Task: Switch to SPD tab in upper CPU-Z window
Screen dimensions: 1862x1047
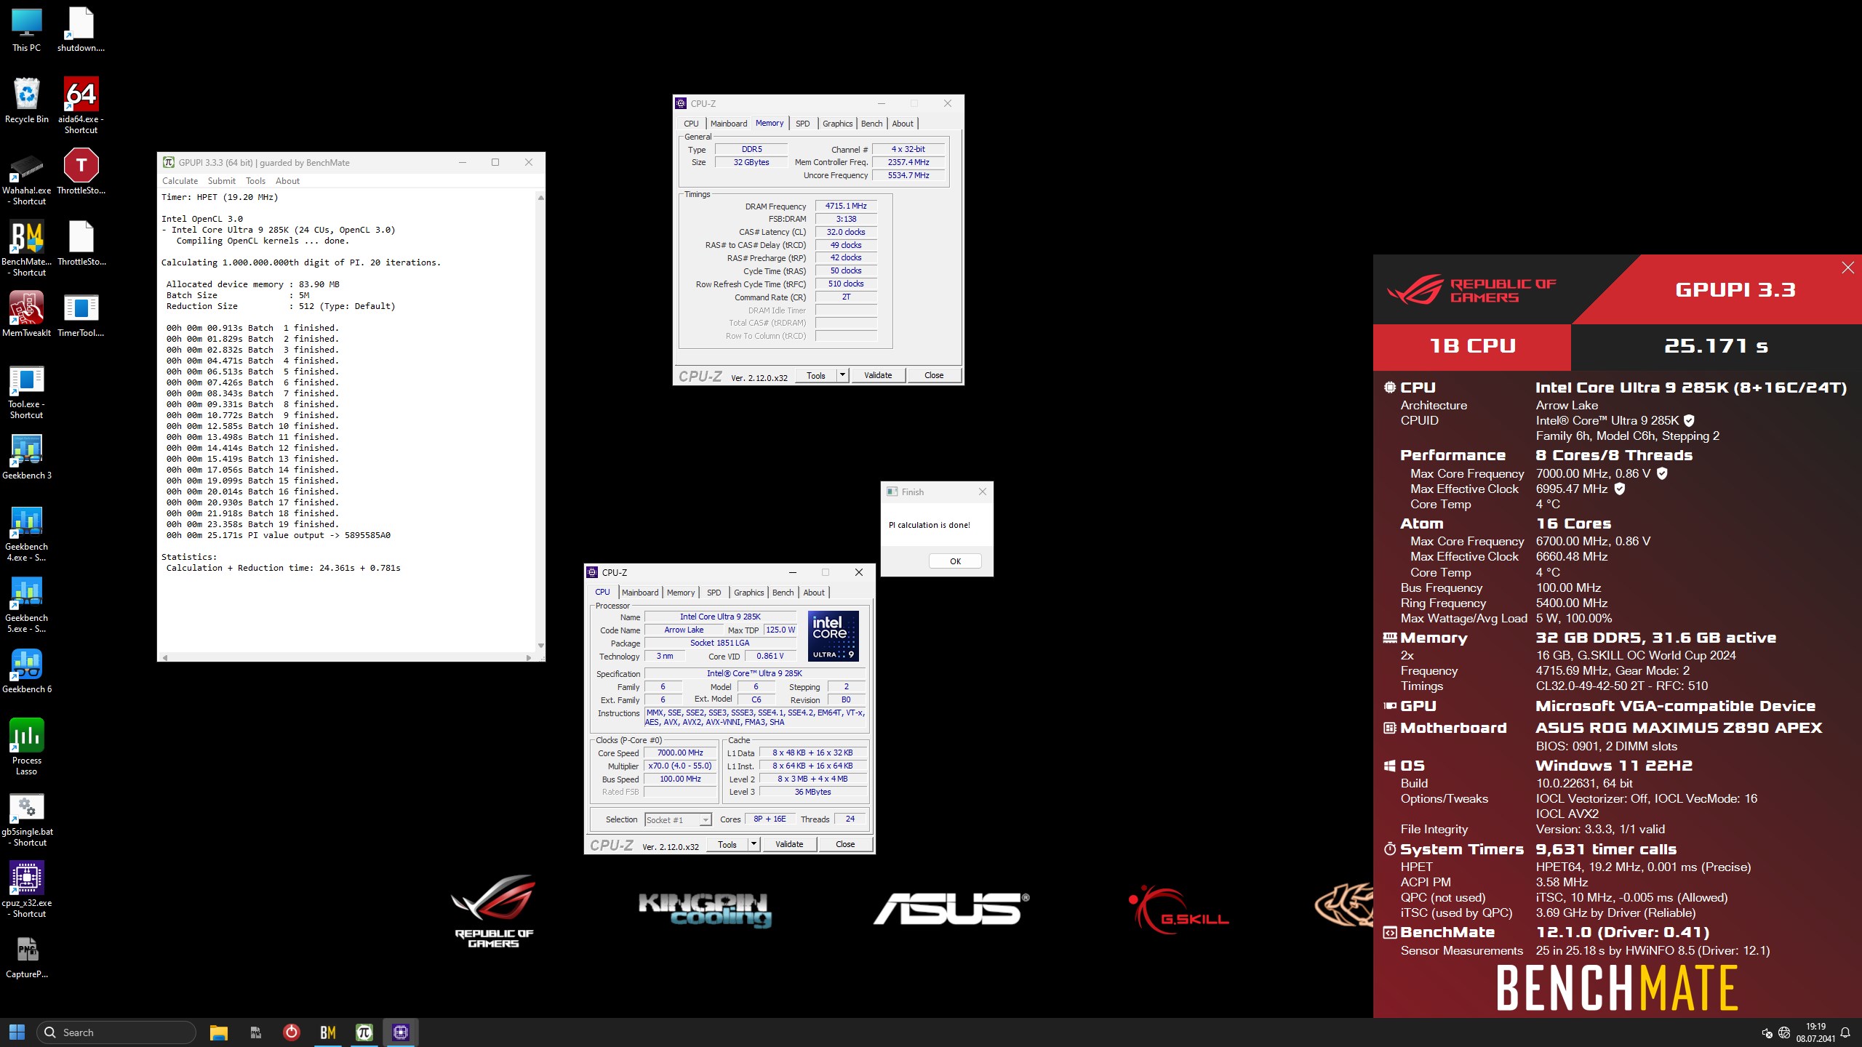Action: coord(802,124)
